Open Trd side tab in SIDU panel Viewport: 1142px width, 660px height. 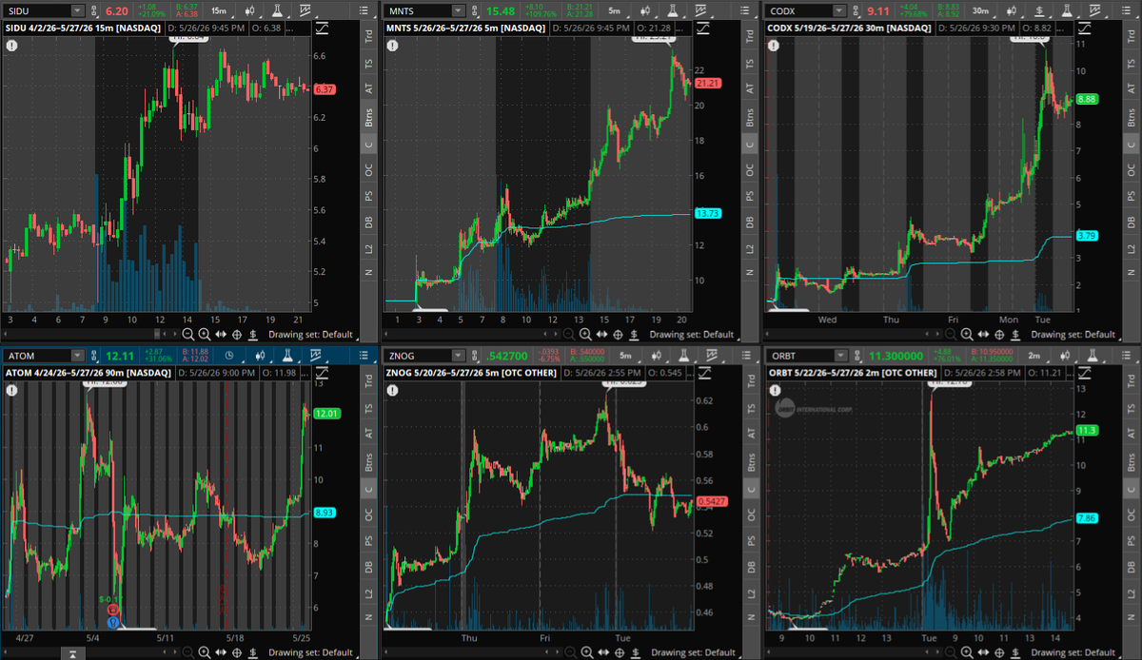pyautogui.click(x=370, y=35)
